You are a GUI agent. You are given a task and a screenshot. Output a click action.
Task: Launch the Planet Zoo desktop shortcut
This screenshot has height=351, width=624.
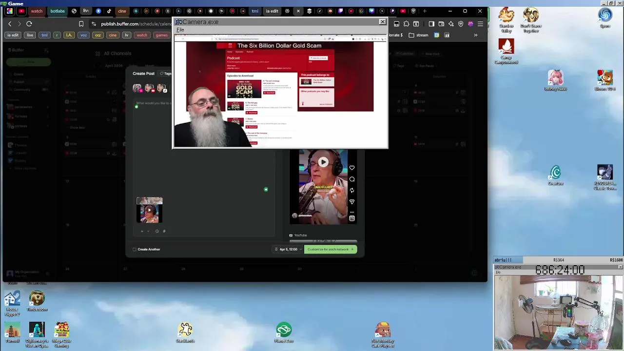tap(284, 333)
